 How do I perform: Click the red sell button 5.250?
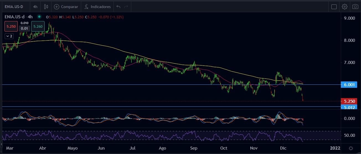(11, 26)
